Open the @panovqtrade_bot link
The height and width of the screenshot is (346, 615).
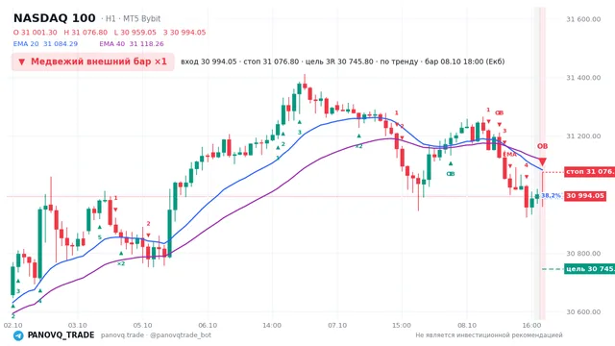click(x=181, y=335)
